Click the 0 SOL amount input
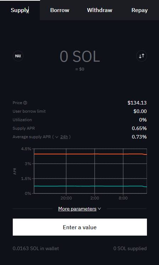159x265 pixels. pyautogui.click(x=80, y=56)
